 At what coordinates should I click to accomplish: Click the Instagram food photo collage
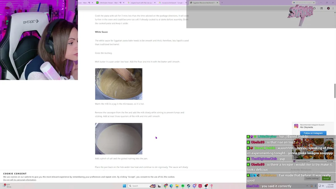313,148
